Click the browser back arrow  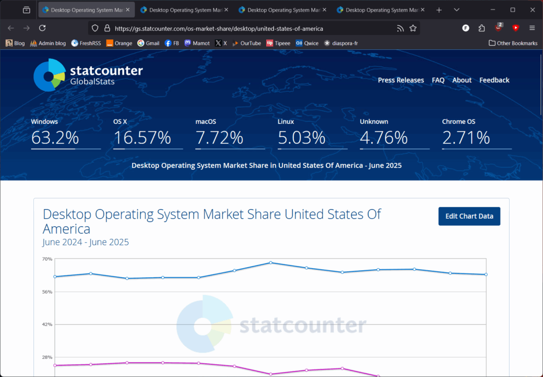point(11,28)
